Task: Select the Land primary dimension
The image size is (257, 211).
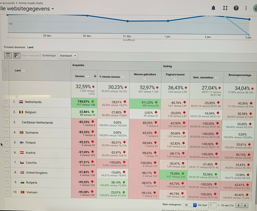Action: click(30, 47)
